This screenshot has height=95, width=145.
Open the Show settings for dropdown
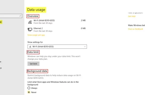pyautogui.click(x=57, y=47)
